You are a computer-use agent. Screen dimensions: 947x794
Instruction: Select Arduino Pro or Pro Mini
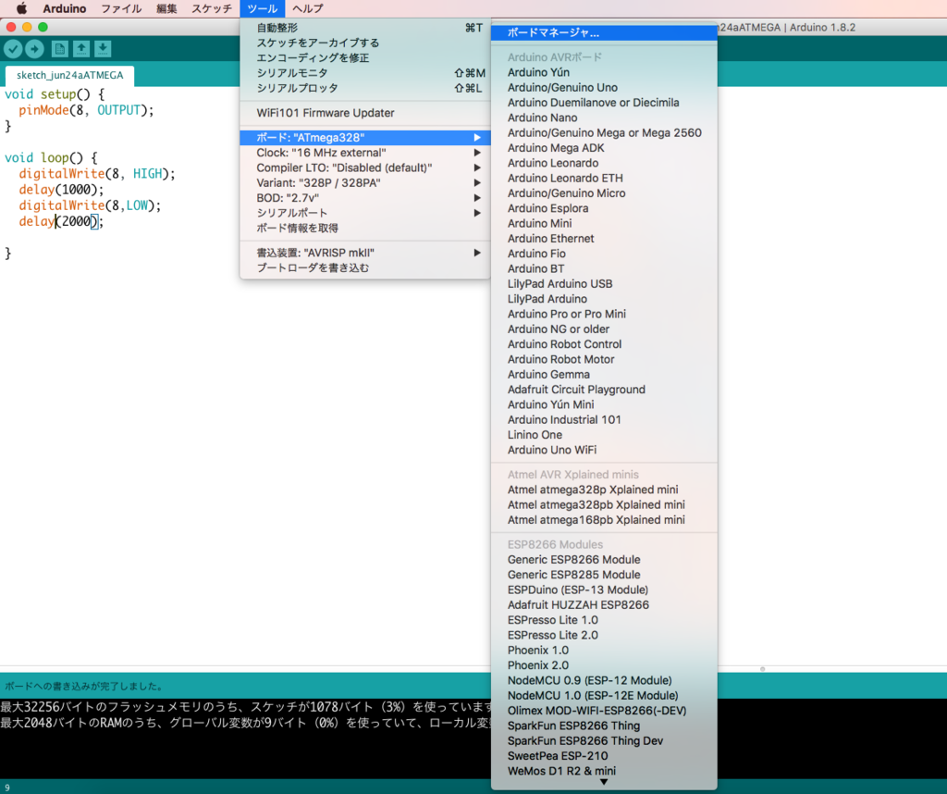point(604,315)
